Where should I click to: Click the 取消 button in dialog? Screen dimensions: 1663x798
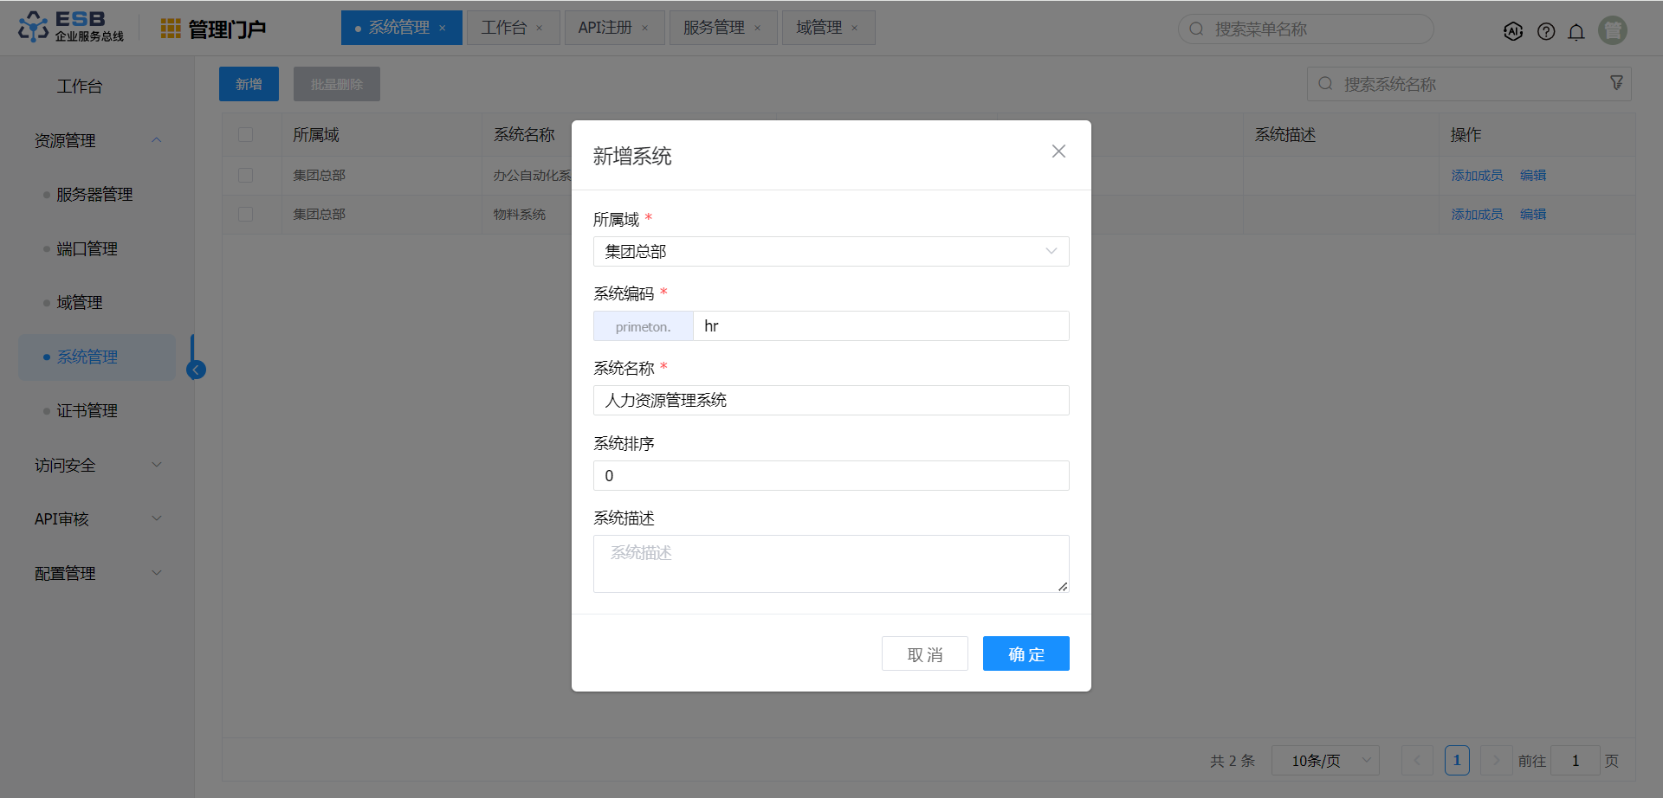pyautogui.click(x=924, y=654)
